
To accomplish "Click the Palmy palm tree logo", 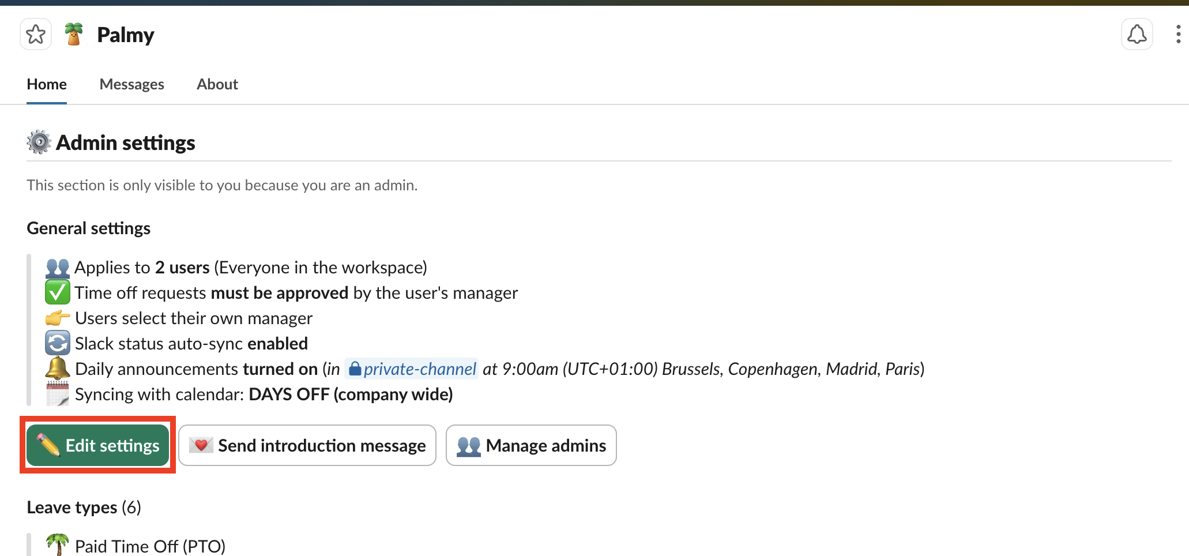I will coord(74,35).
